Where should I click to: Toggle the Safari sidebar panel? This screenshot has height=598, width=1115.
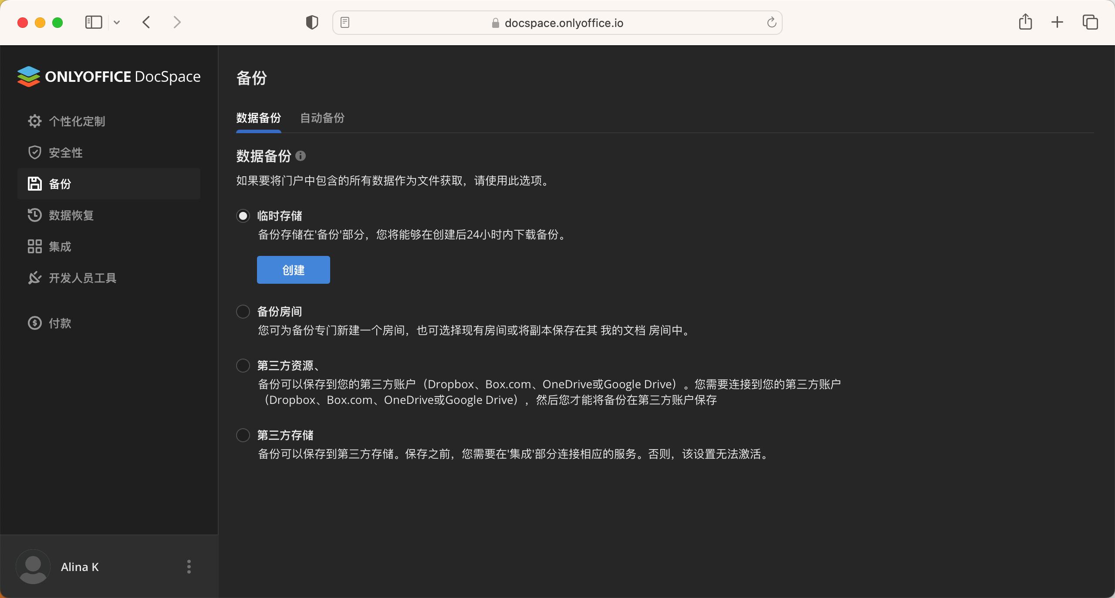[93, 22]
